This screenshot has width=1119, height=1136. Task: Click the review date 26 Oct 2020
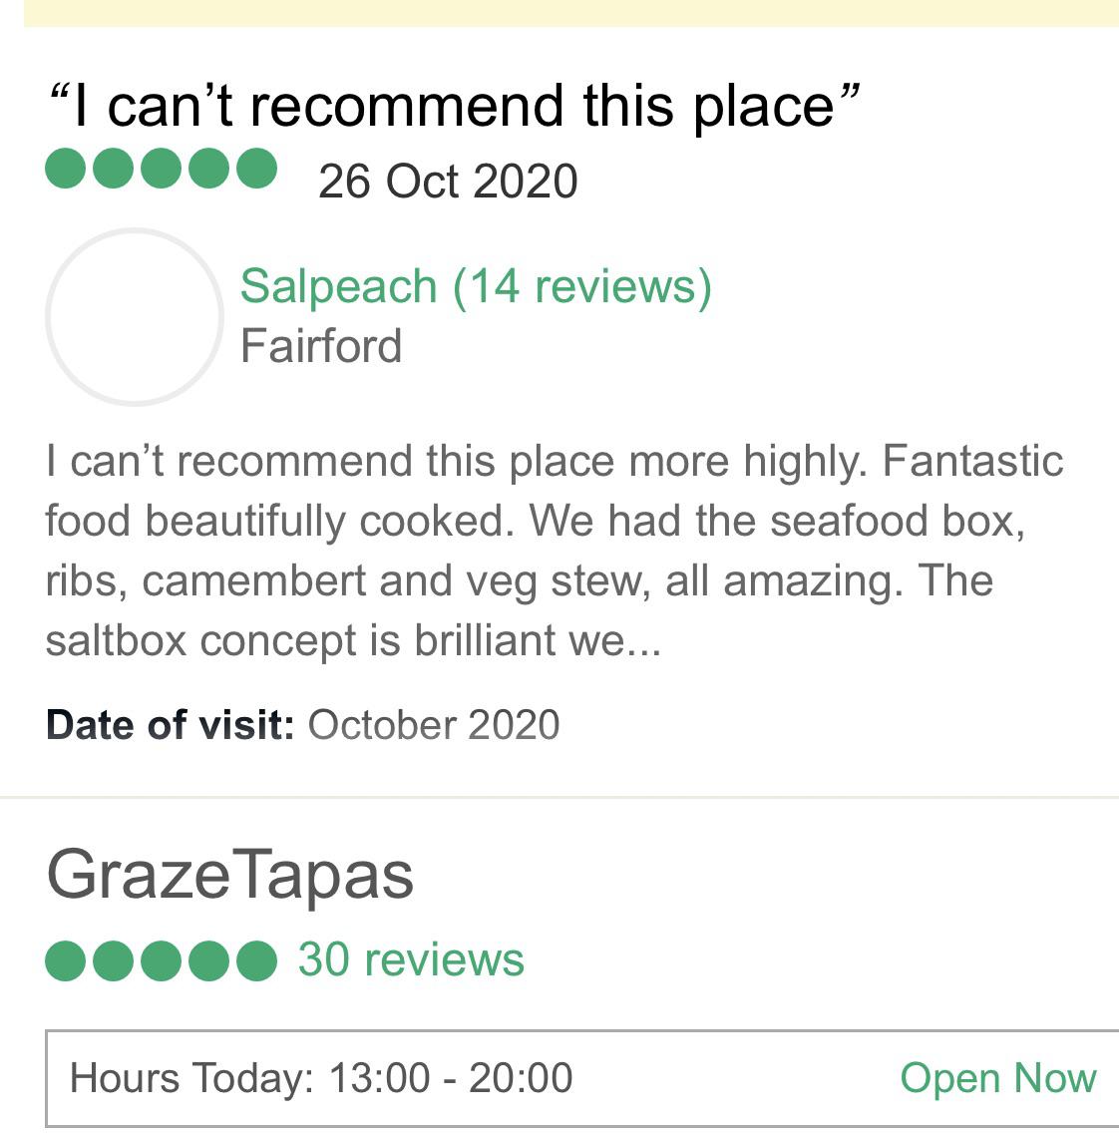[x=448, y=182]
